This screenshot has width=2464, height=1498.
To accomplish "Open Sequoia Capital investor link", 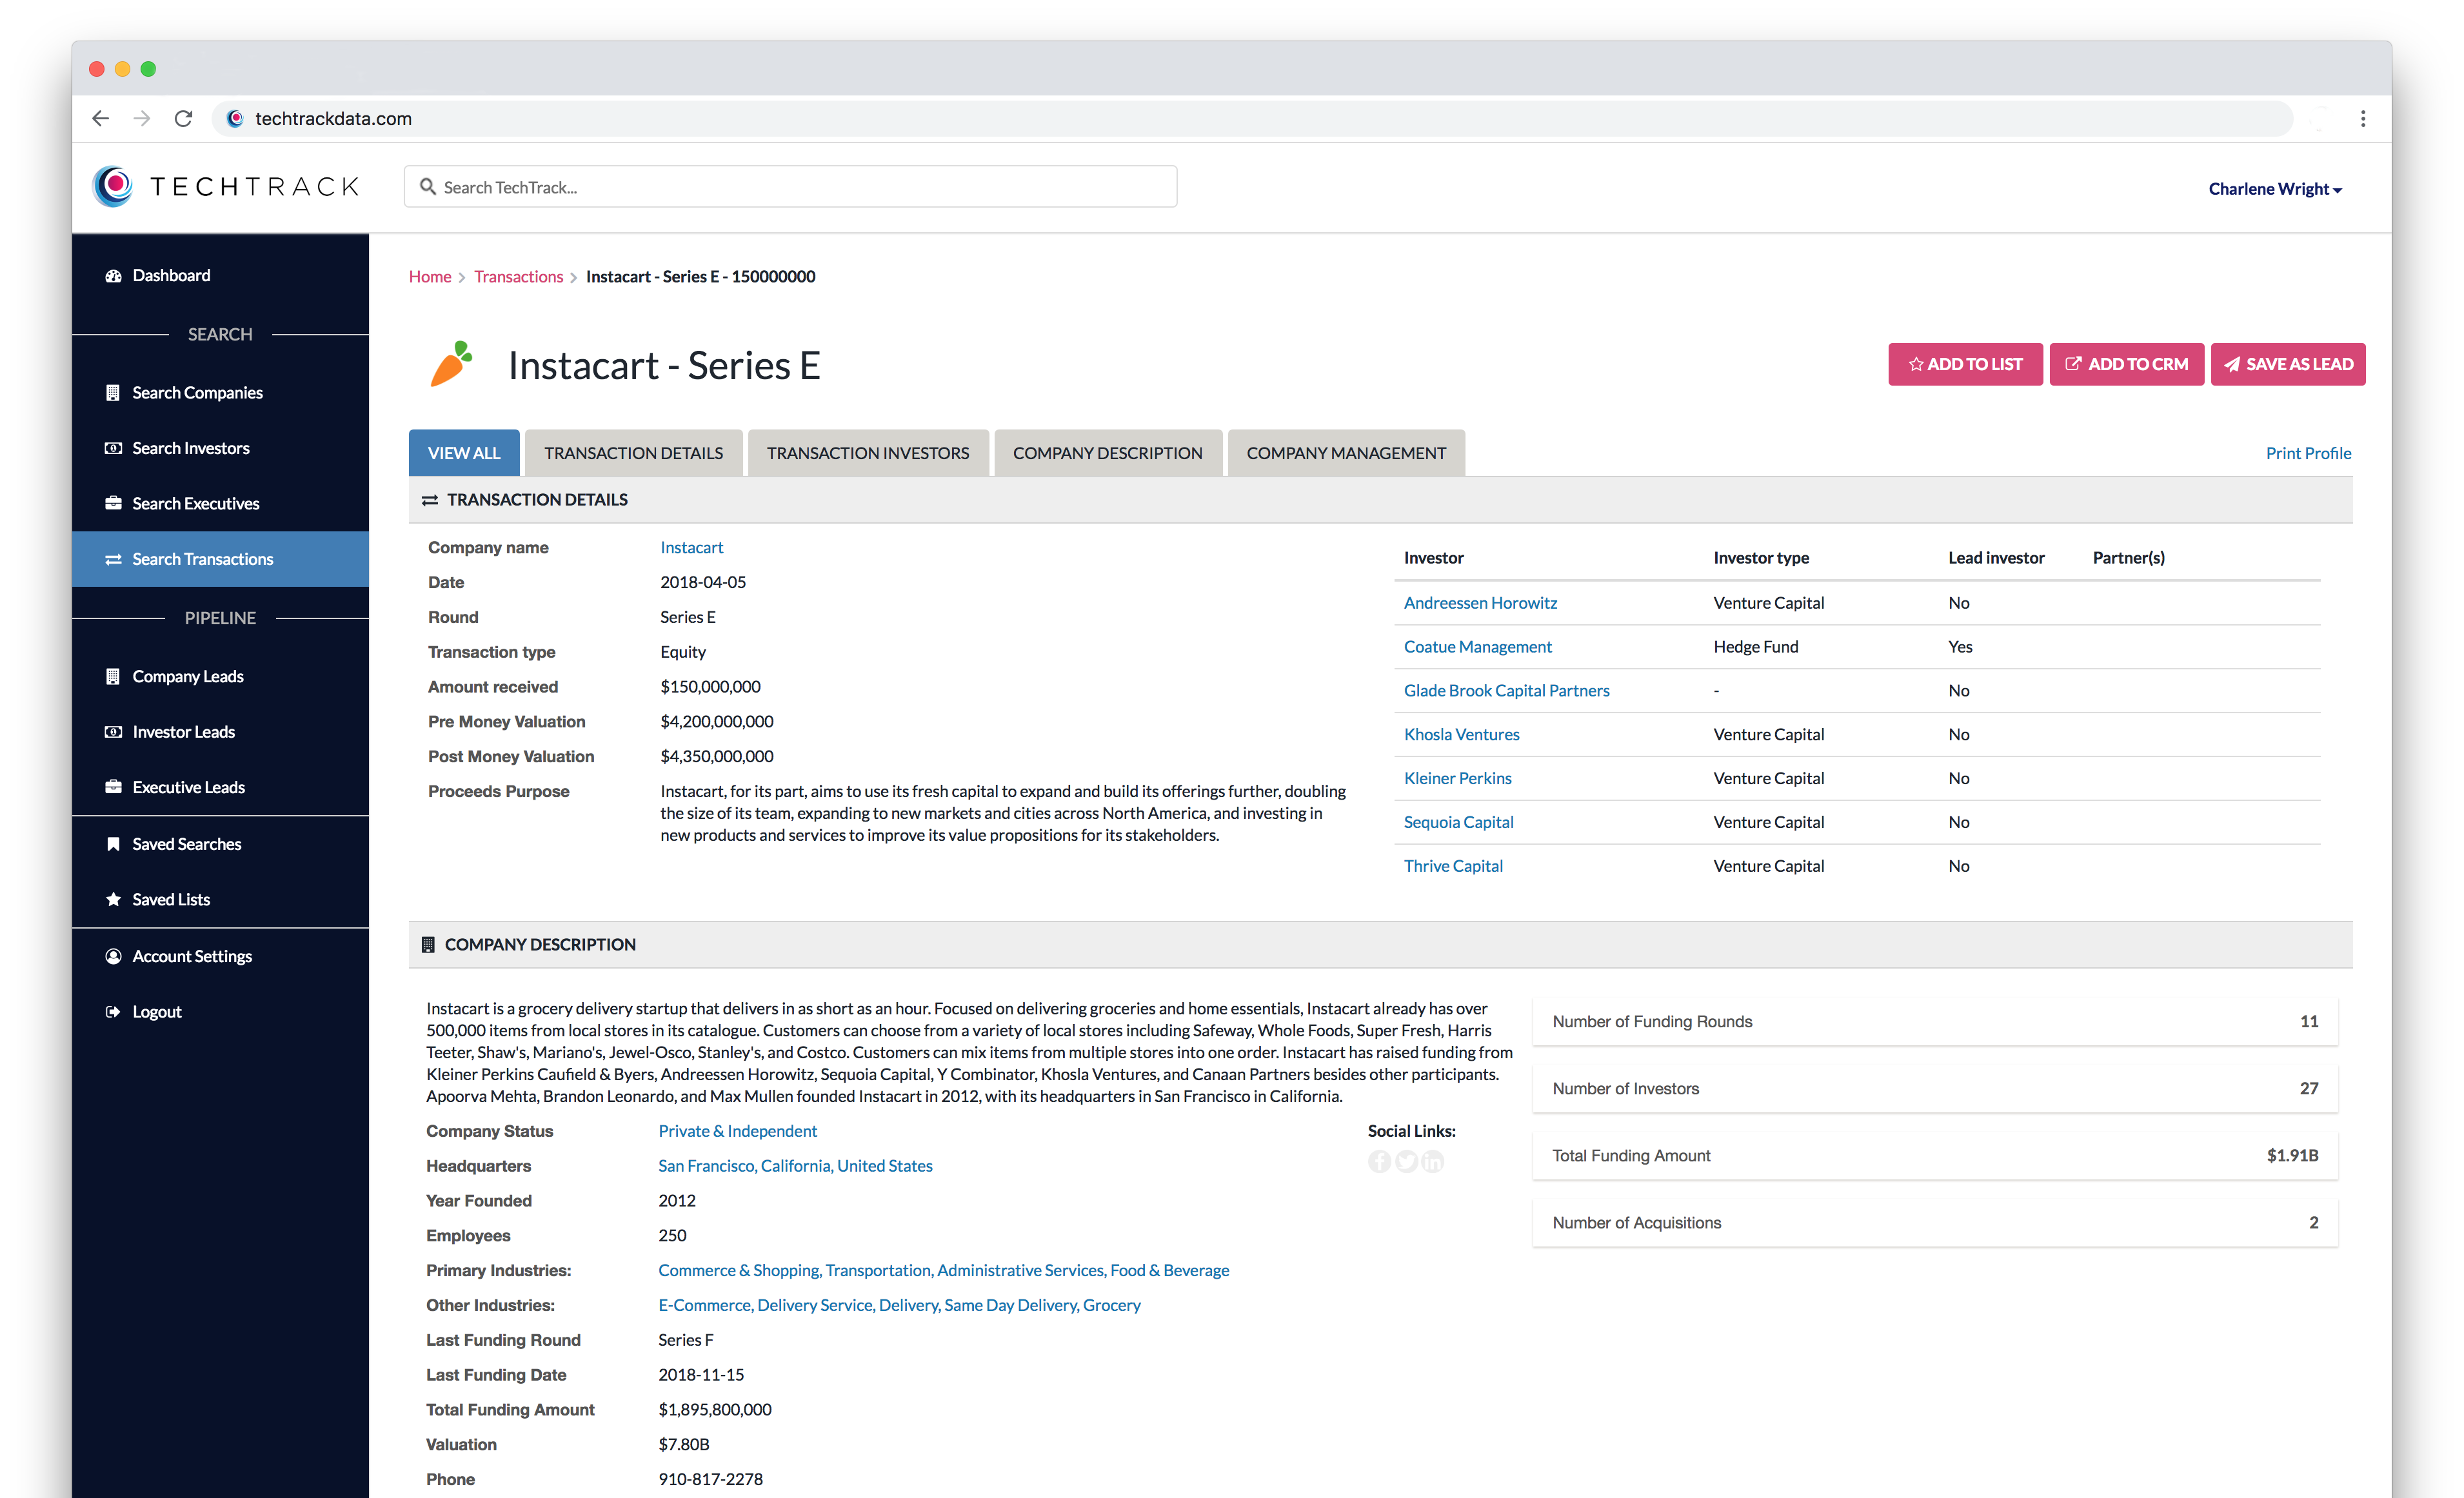I will (1458, 822).
